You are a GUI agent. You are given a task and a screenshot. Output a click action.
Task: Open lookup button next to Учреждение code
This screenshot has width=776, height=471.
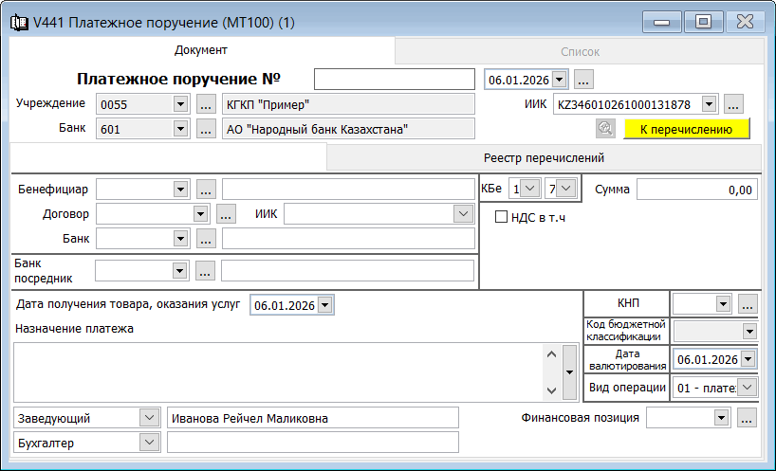pyautogui.click(x=206, y=104)
